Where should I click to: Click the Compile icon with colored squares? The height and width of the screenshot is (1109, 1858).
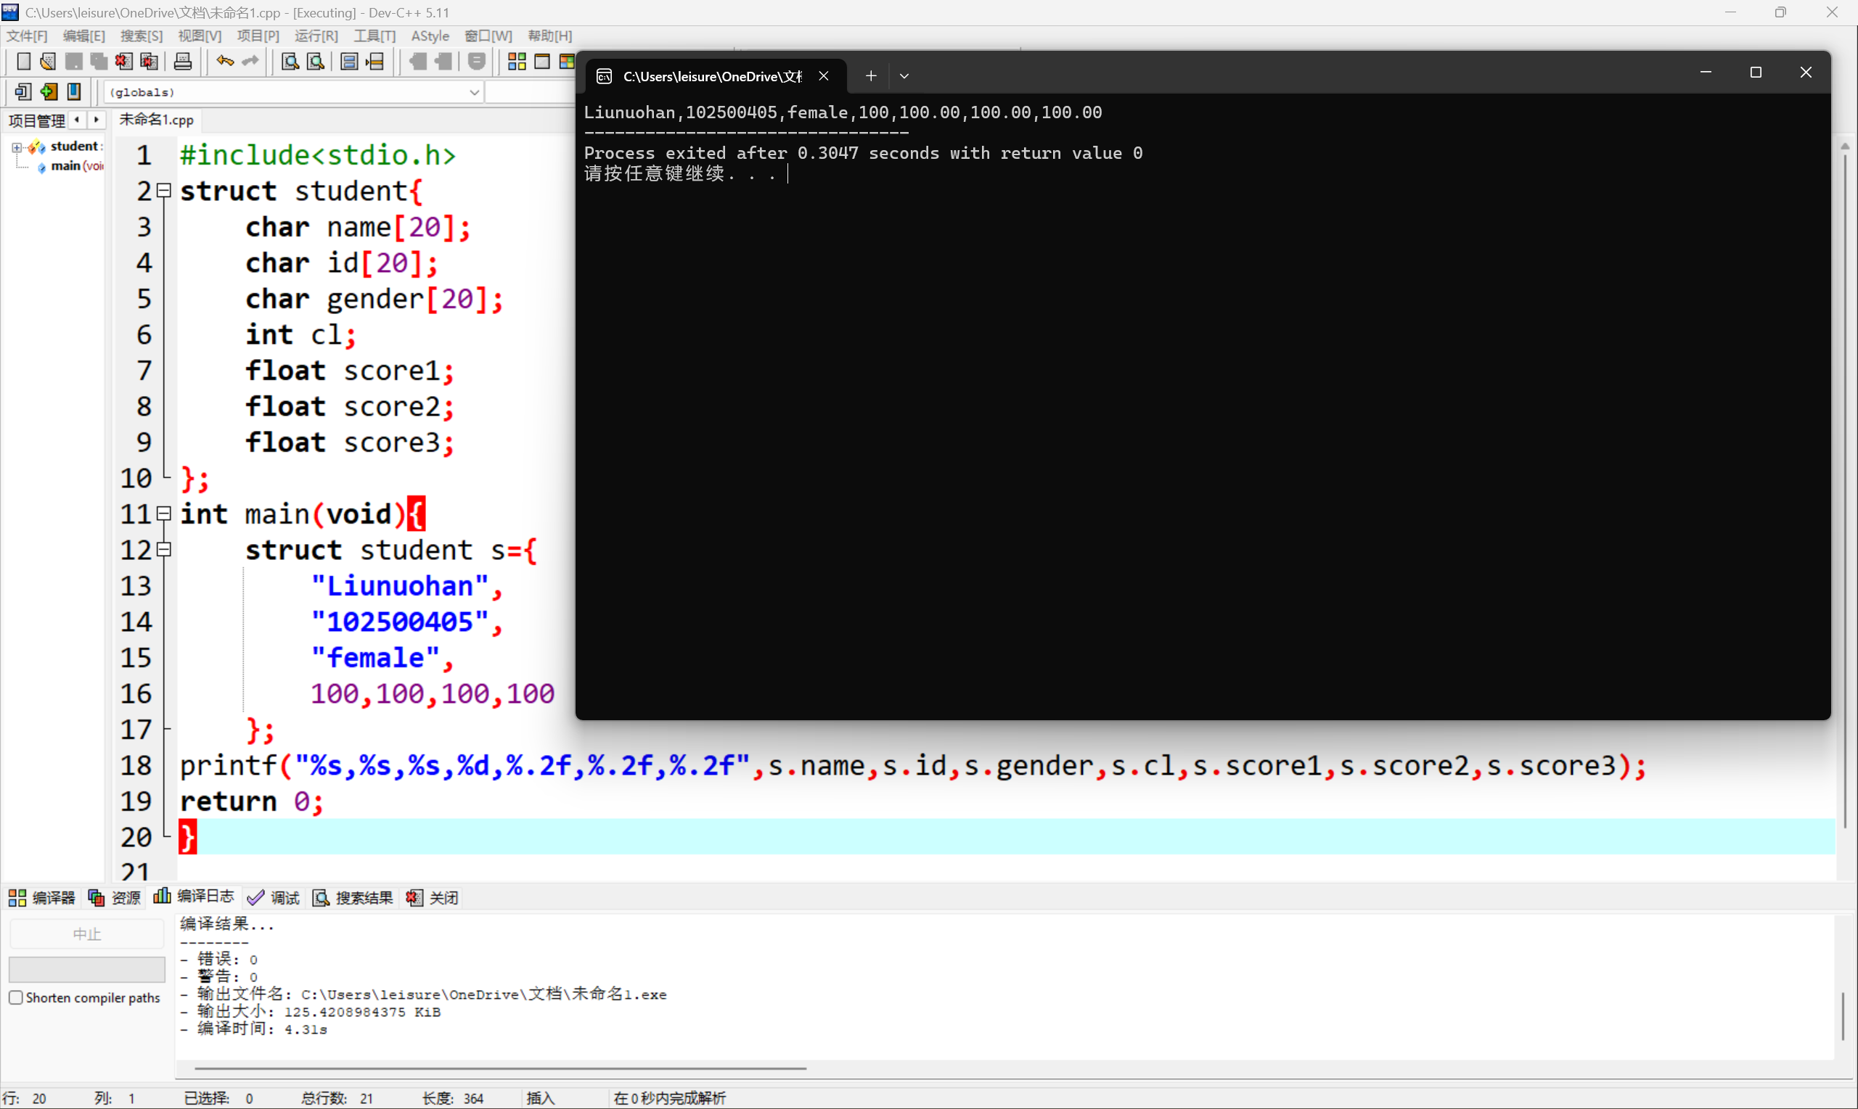pyautogui.click(x=516, y=62)
